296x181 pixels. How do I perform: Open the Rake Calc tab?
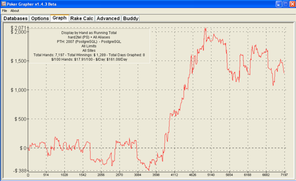point(82,18)
